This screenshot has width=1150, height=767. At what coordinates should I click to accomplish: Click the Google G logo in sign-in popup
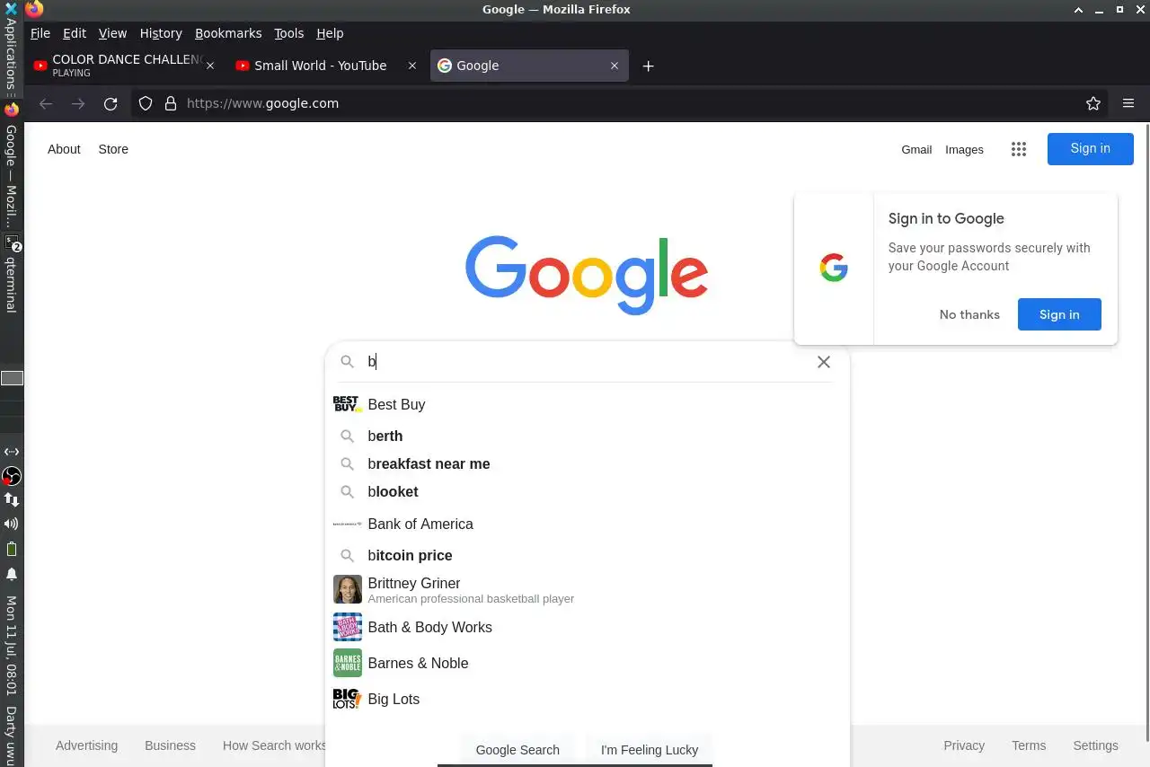(x=834, y=268)
